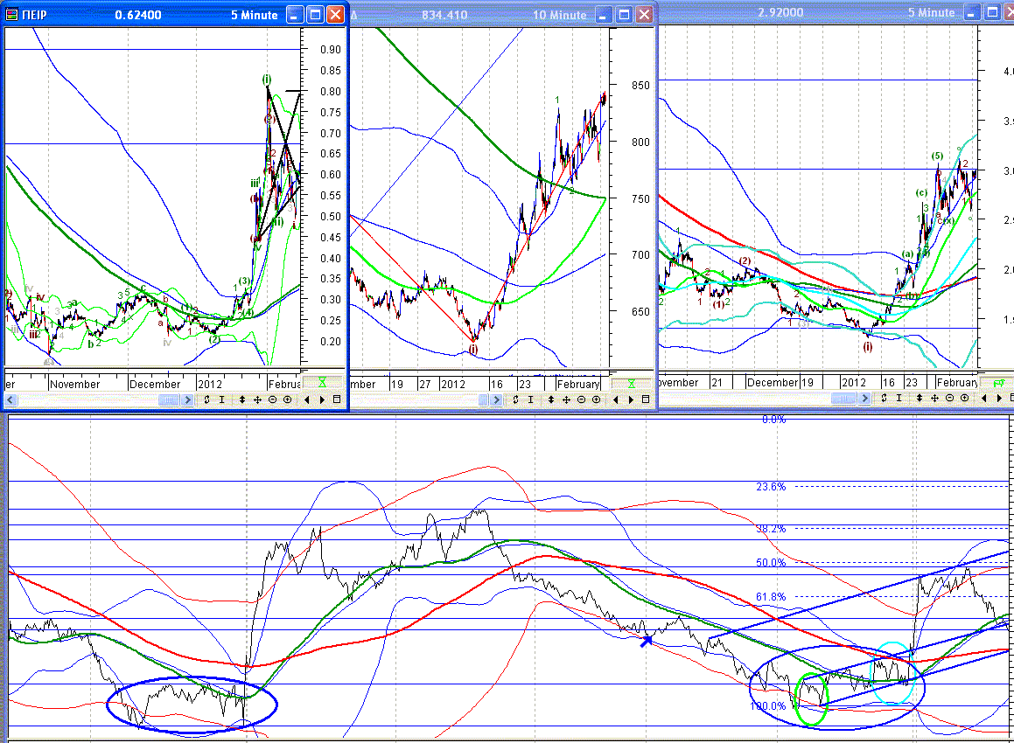Click the scrollbar thumb in 2.92000 window
This screenshot has height=743, width=1014.
[844, 398]
